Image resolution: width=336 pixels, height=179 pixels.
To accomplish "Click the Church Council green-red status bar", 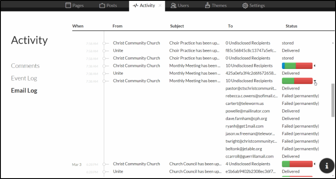I will tap(297, 164).
